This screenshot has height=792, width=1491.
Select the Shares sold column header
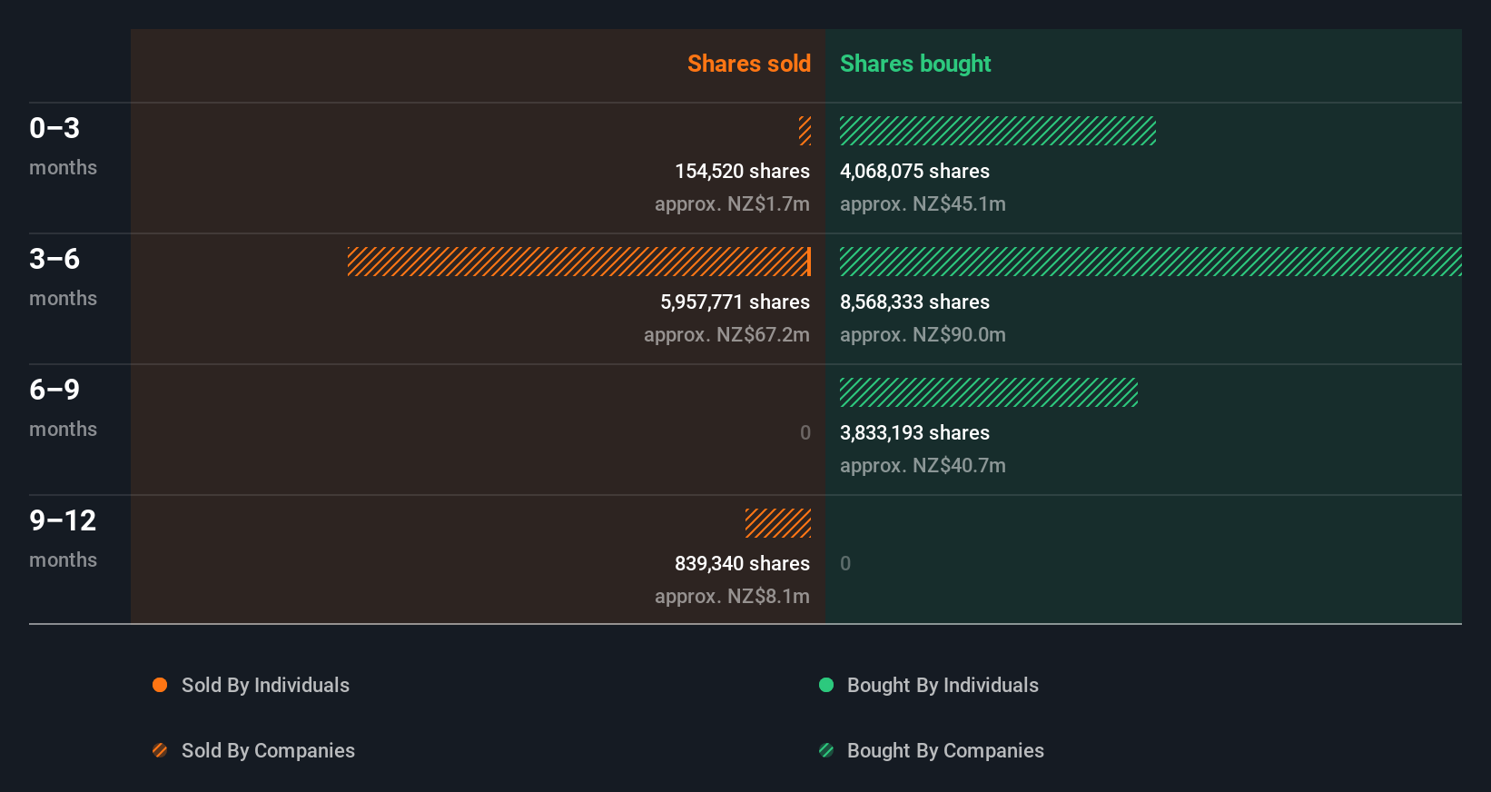748,64
